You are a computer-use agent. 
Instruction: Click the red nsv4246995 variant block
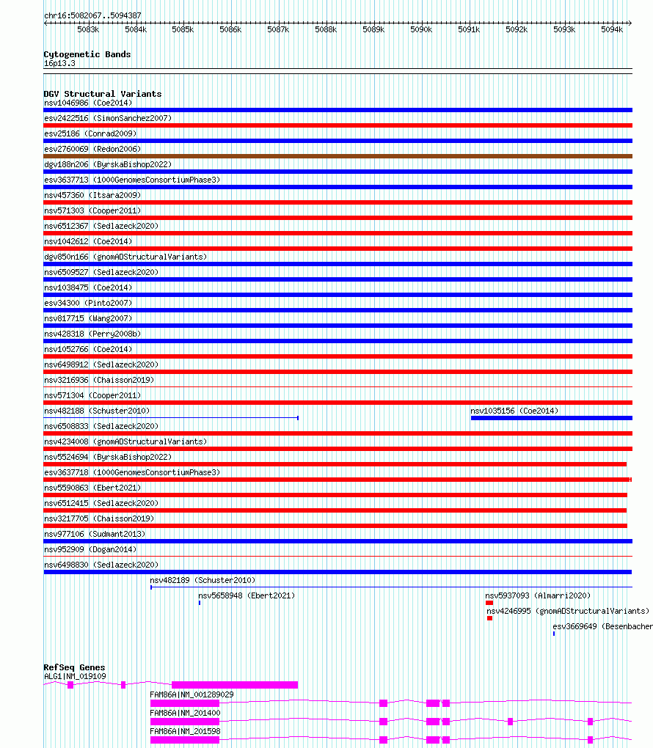(490, 618)
